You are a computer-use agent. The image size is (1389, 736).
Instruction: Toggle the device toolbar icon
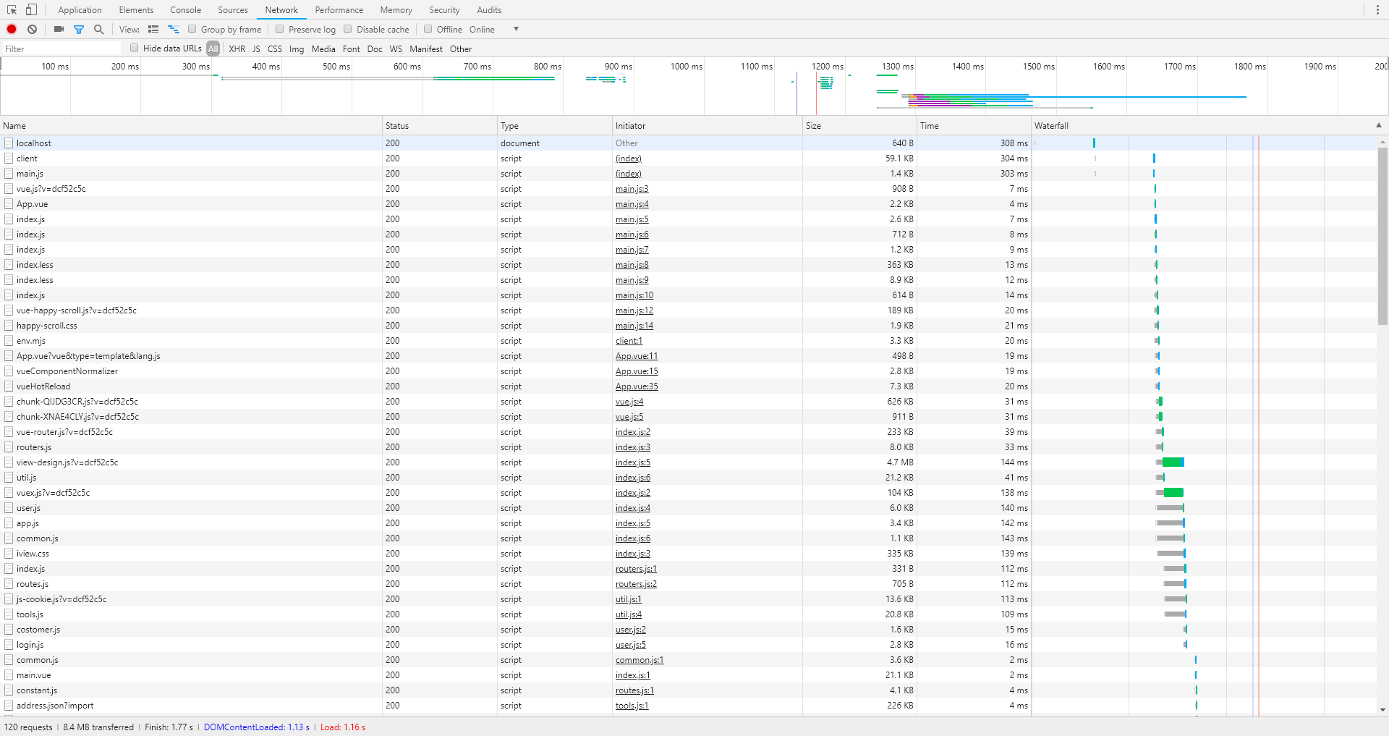(31, 10)
